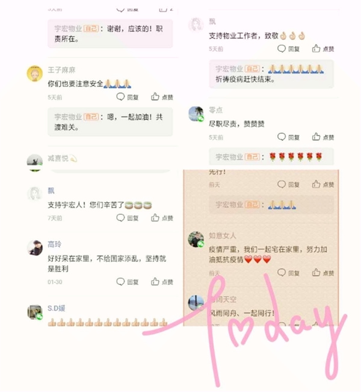
Task: Like 飘's 支持宇宏人 comment
Action: [162, 218]
